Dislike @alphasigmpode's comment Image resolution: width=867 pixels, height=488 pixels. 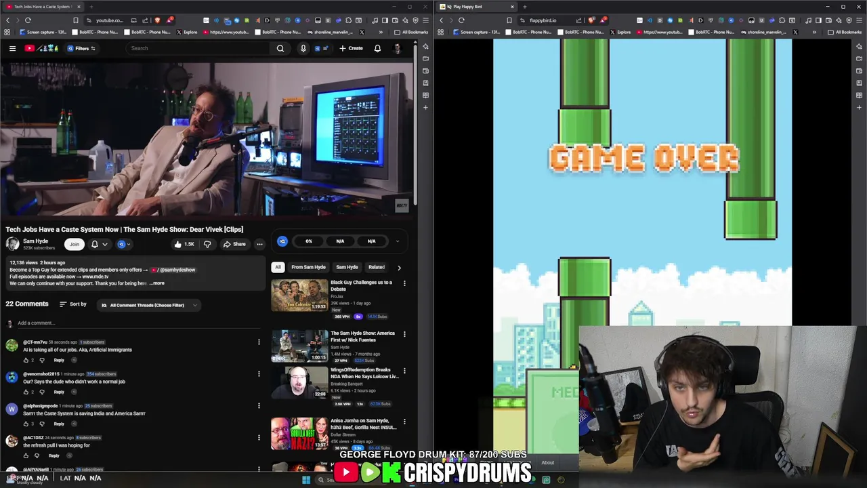(41, 424)
